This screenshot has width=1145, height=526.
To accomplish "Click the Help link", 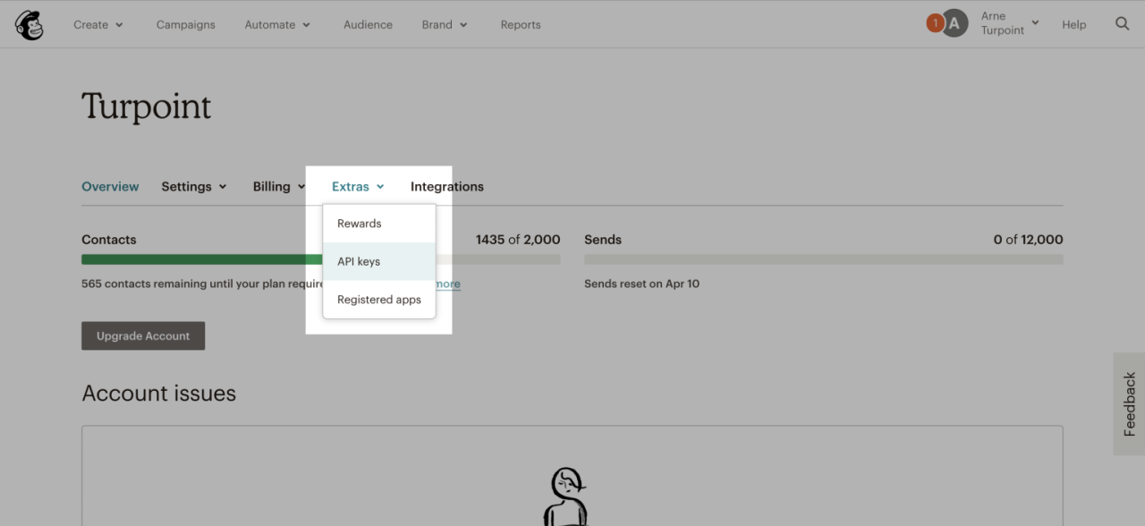I will (1073, 25).
